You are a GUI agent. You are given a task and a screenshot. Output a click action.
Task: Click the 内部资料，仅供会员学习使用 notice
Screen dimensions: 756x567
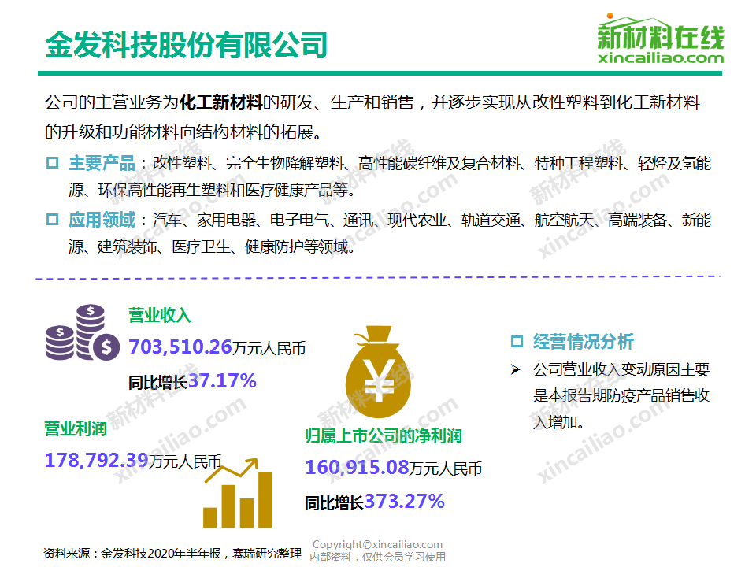tap(377, 557)
